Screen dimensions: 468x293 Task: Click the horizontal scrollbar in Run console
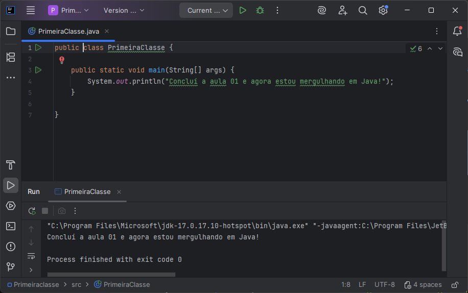click(x=111, y=275)
